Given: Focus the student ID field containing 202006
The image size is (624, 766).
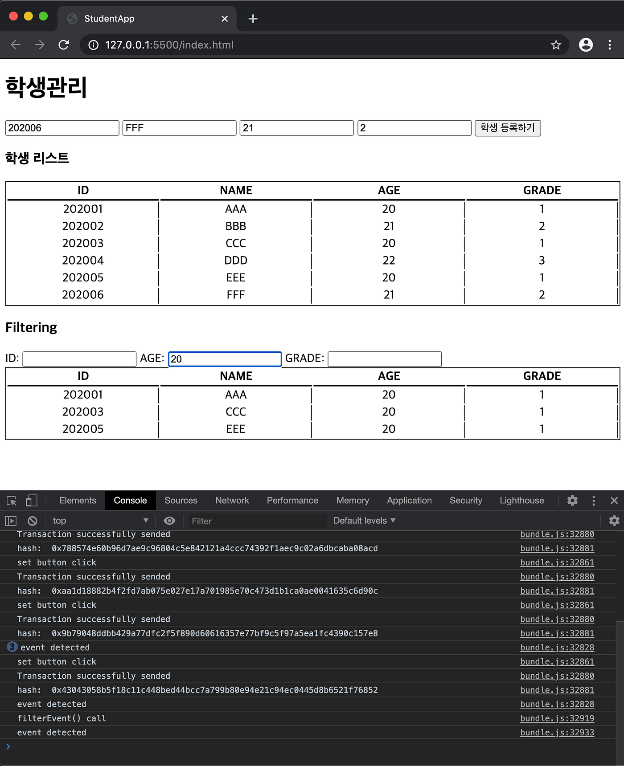Looking at the screenshot, I should [62, 128].
